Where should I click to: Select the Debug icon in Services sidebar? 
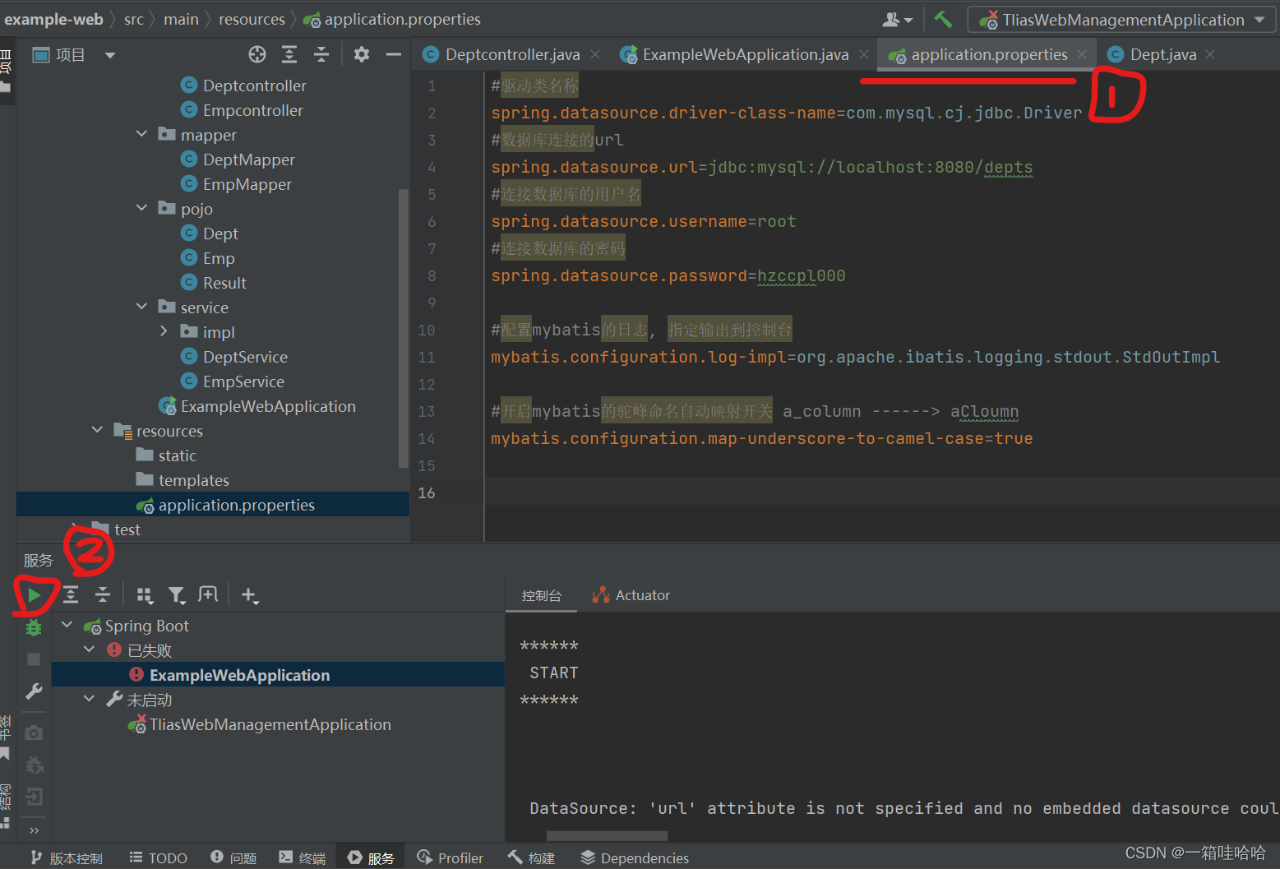point(33,627)
